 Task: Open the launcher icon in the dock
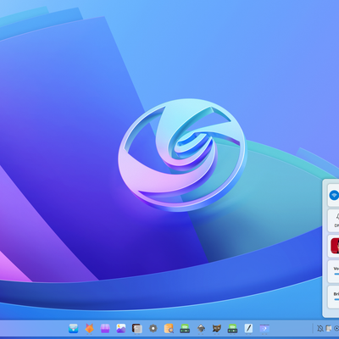[x=74, y=328]
